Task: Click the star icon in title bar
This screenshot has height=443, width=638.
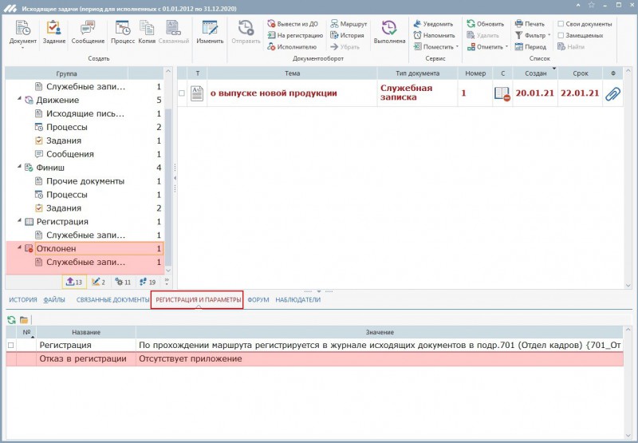Action: pyautogui.click(x=591, y=5)
